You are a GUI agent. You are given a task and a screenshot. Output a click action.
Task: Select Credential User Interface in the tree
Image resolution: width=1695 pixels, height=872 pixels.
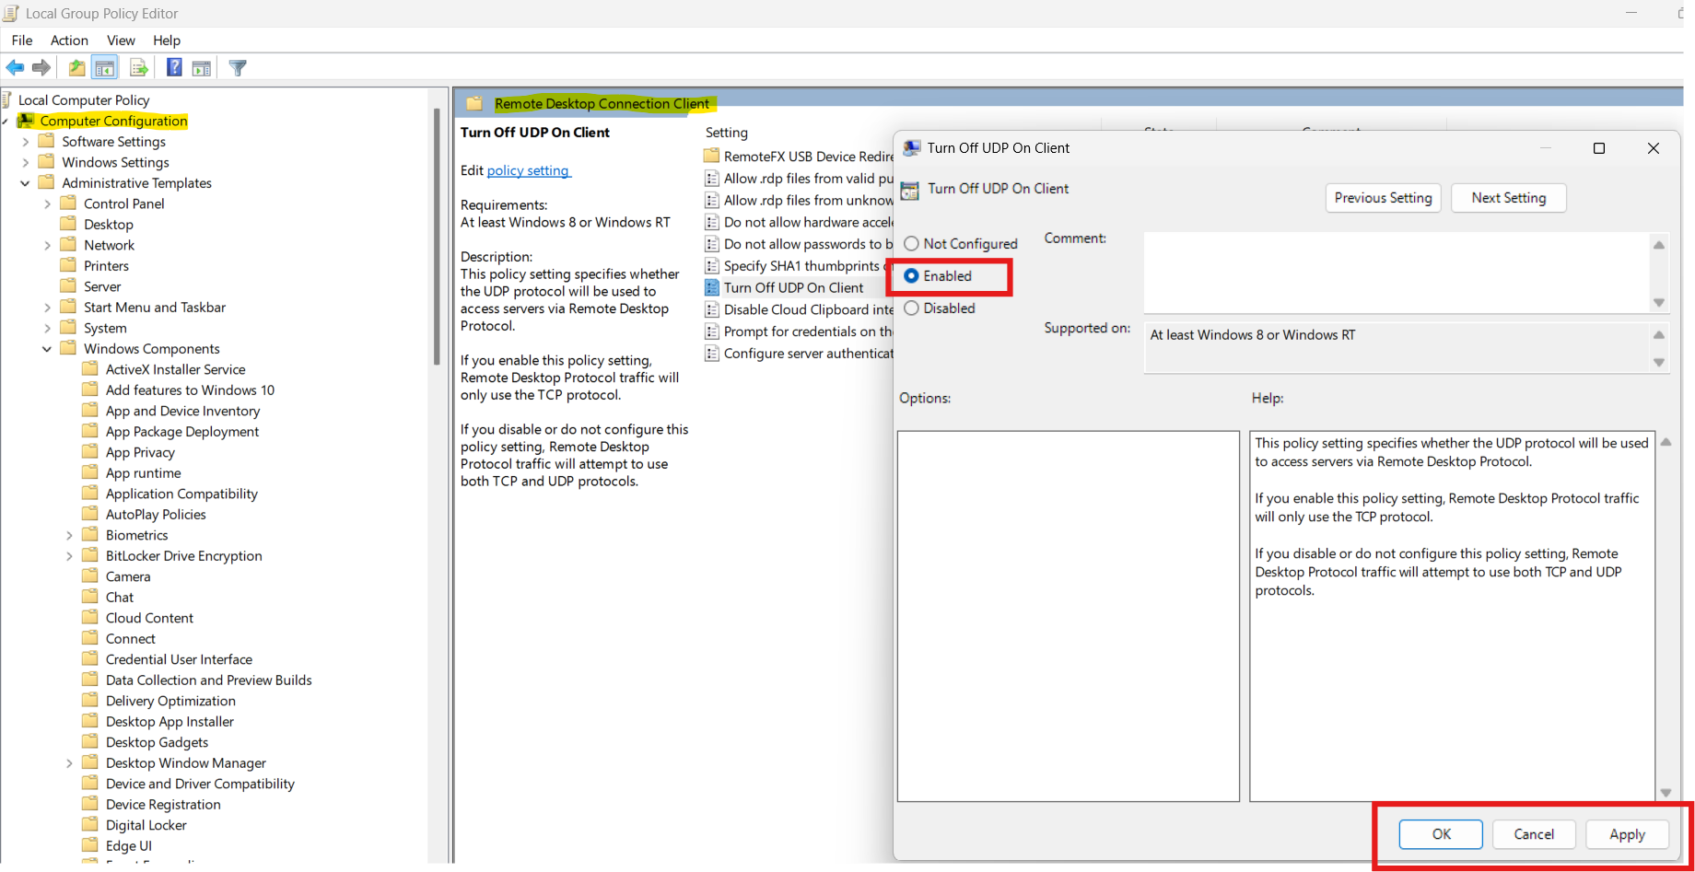point(179,659)
